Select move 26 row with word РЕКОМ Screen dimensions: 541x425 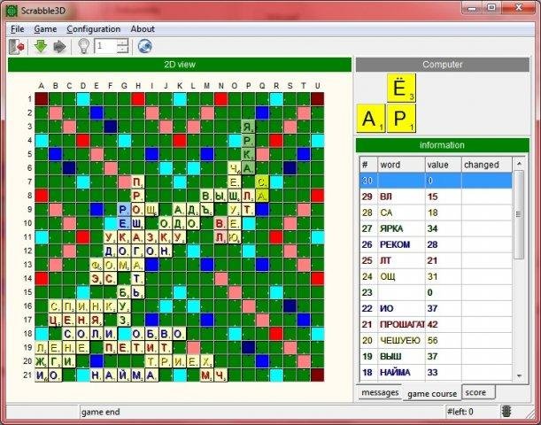click(x=436, y=244)
